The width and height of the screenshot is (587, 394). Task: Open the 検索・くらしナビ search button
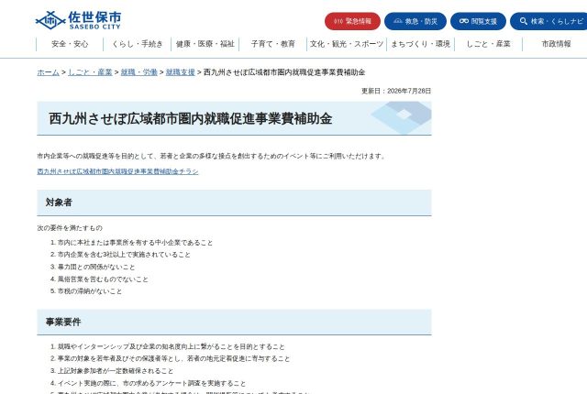point(548,21)
